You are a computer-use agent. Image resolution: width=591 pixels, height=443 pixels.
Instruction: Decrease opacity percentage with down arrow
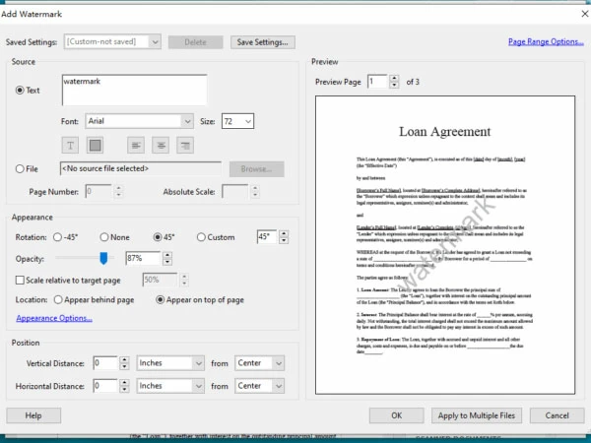[x=167, y=262]
